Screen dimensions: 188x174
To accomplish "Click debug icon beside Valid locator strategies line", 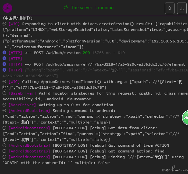I will point(5,93).
